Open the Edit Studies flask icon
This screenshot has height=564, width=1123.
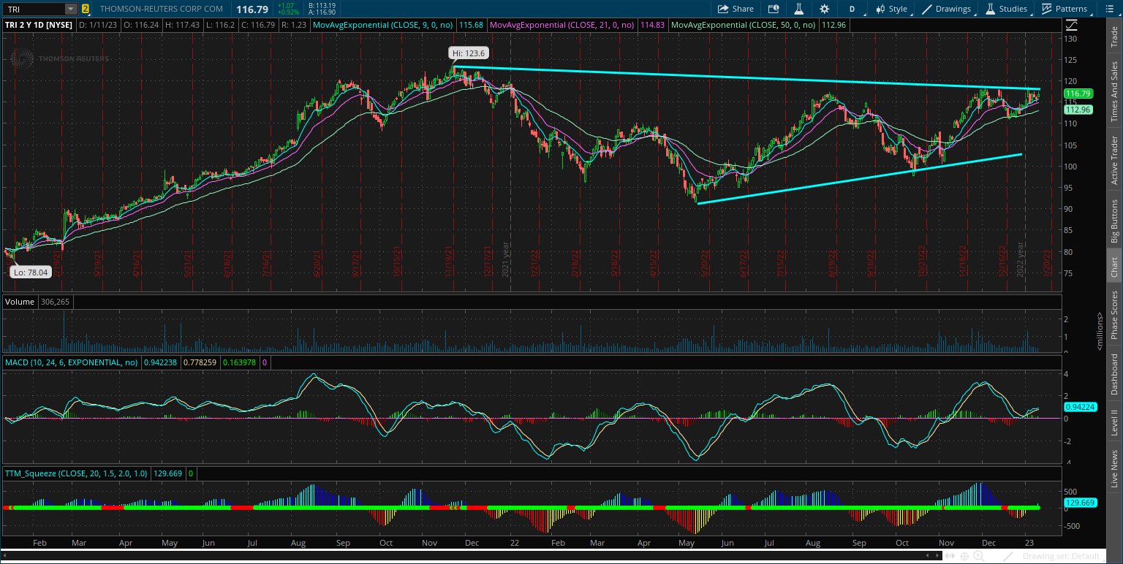coord(799,9)
